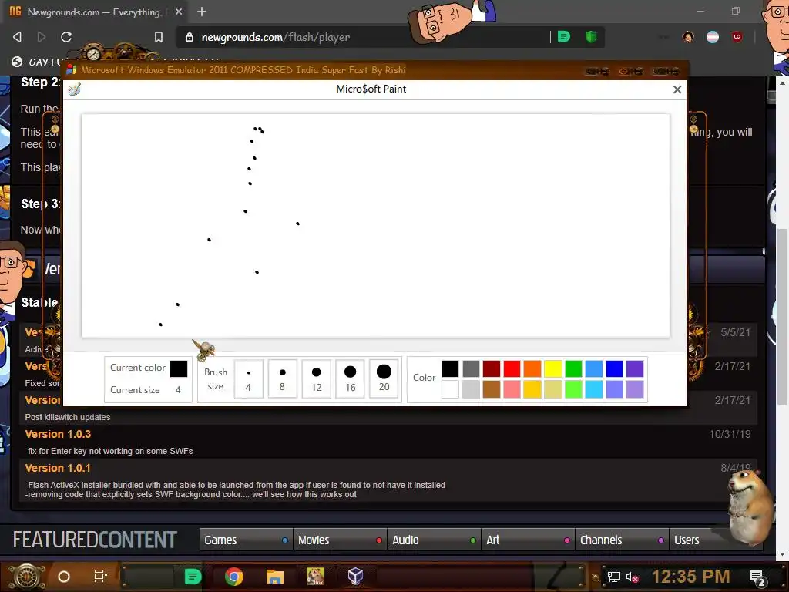Open the striped flag extension icon
This screenshot has width=789, height=592.
click(713, 37)
